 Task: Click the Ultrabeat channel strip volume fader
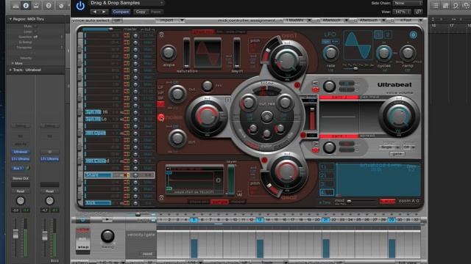point(15,233)
